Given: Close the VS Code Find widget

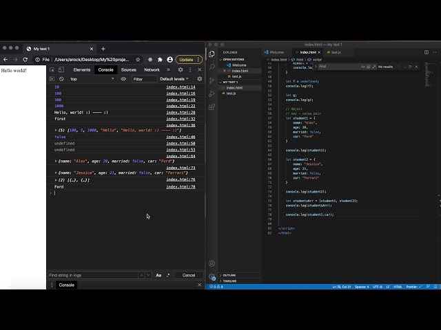Looking at the screenshot, I should 416,67.
